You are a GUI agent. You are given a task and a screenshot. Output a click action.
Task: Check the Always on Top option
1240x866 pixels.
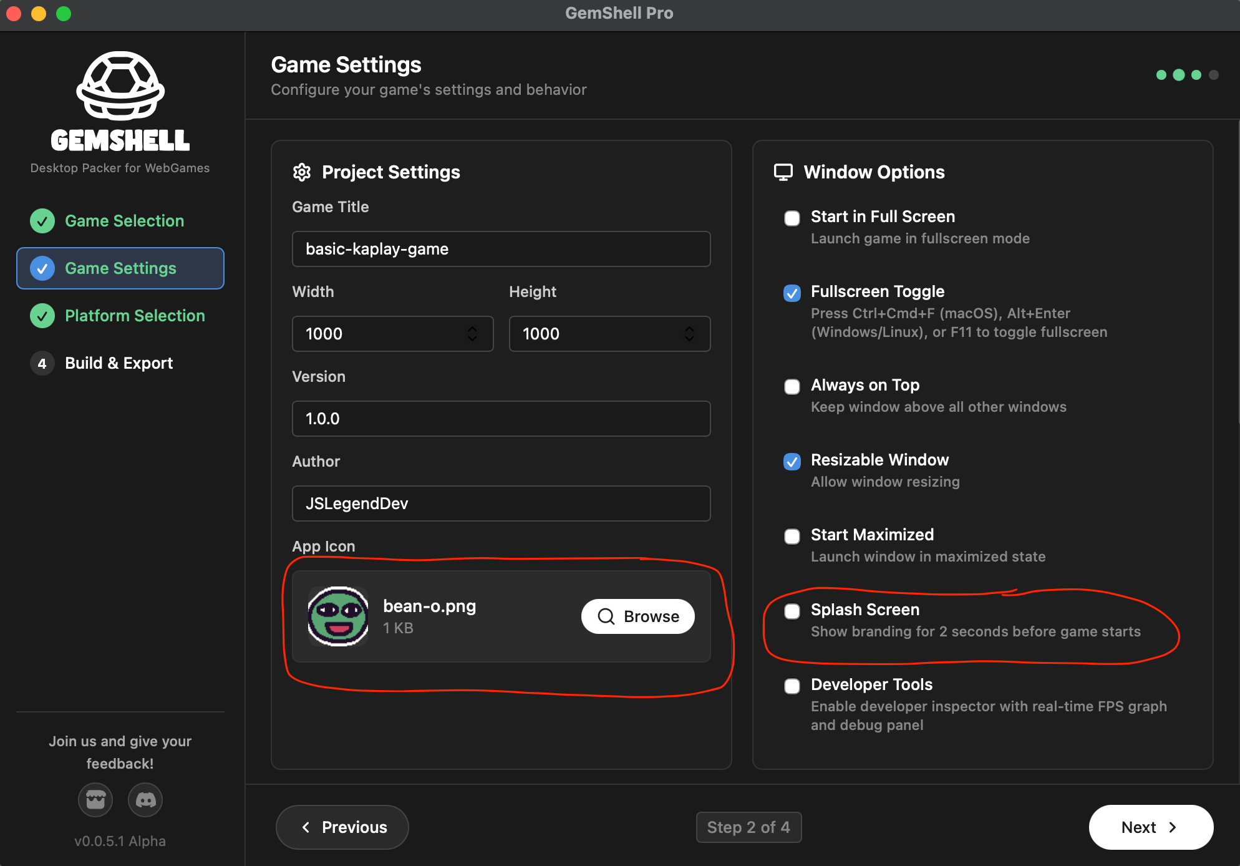pyautogui.click(x=792, y=386)
